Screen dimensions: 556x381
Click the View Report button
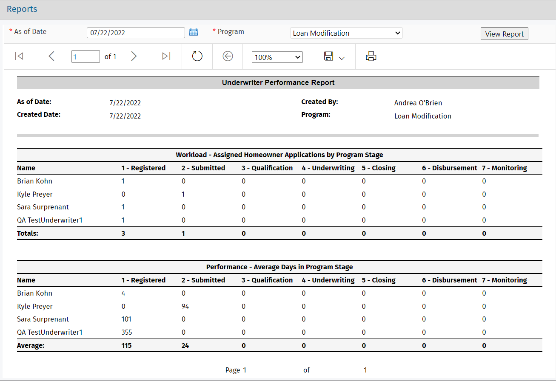pos(504,34)
